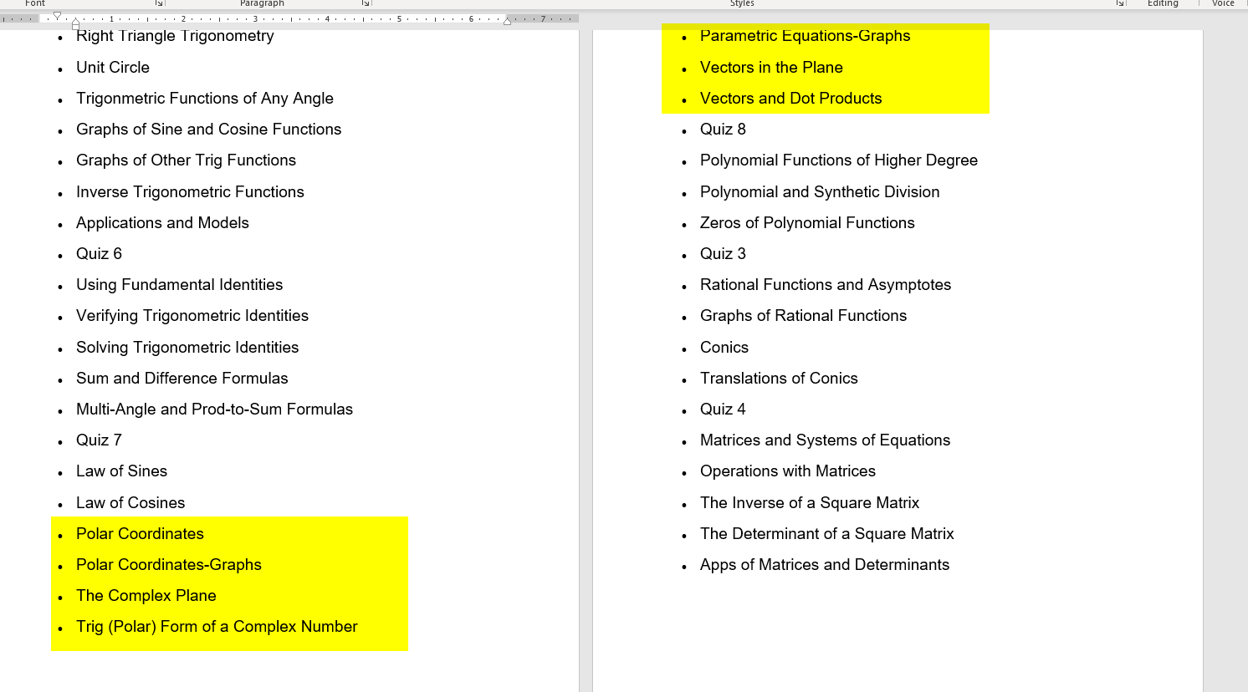Viewport: 1248px width, 692px height.
Task: Open the Font dialog launcher
Action: [159, 3]
